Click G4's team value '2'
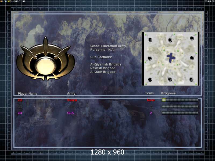This screenshot has height=161, width=215. pos(151,113)
